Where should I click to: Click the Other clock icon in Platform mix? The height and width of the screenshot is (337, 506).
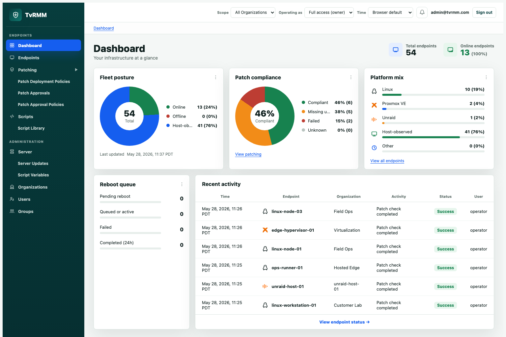[374, 148]
